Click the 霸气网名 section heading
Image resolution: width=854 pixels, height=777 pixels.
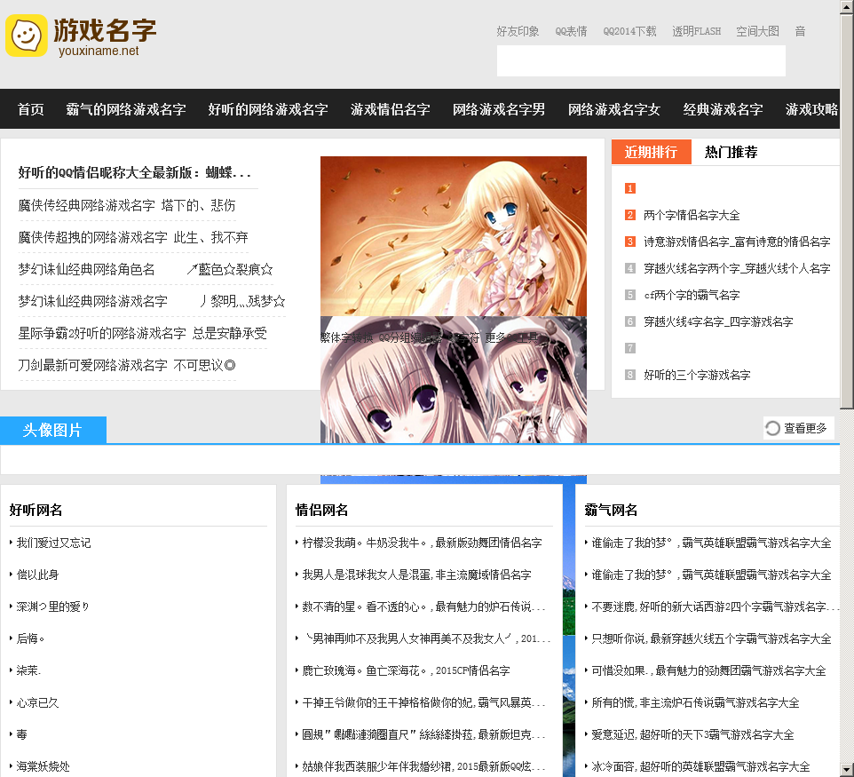pyautogui.click(x=611, y=510)
